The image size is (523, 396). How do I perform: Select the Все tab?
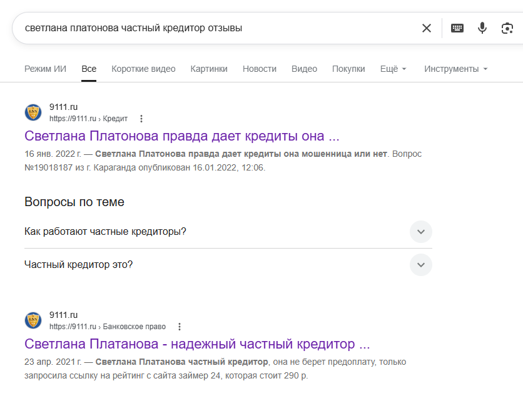tap(89, 69)
